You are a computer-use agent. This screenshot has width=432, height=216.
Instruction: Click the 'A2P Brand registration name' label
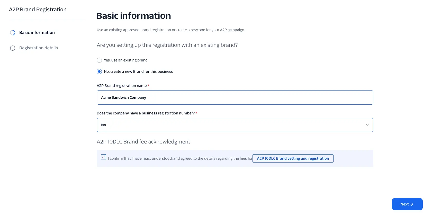pyautogui.click(x=122, y=86)
